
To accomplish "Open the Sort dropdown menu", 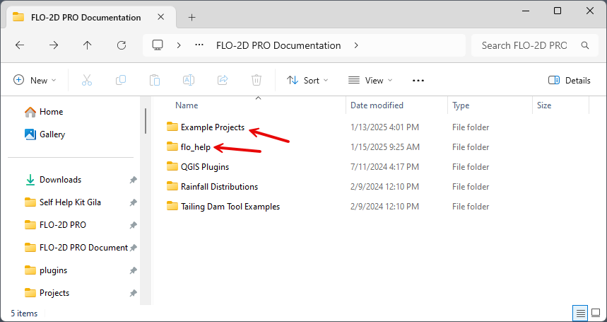I will pyautogui.click(x=307, y=81).
